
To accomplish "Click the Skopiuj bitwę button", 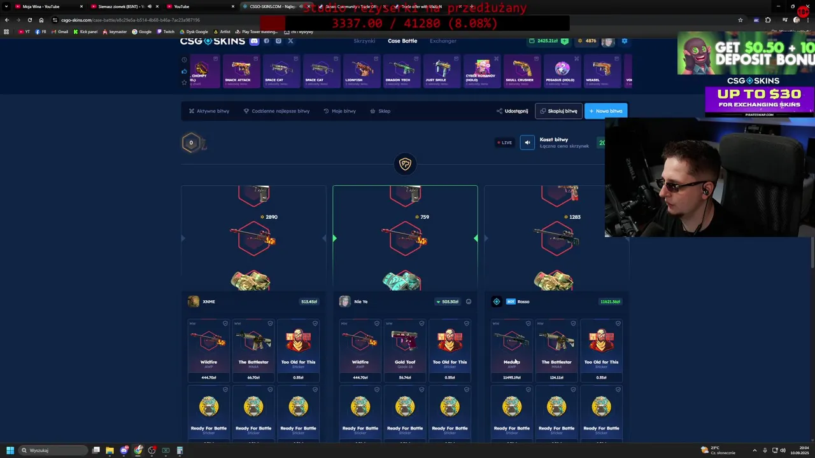I will click(558, 111).
